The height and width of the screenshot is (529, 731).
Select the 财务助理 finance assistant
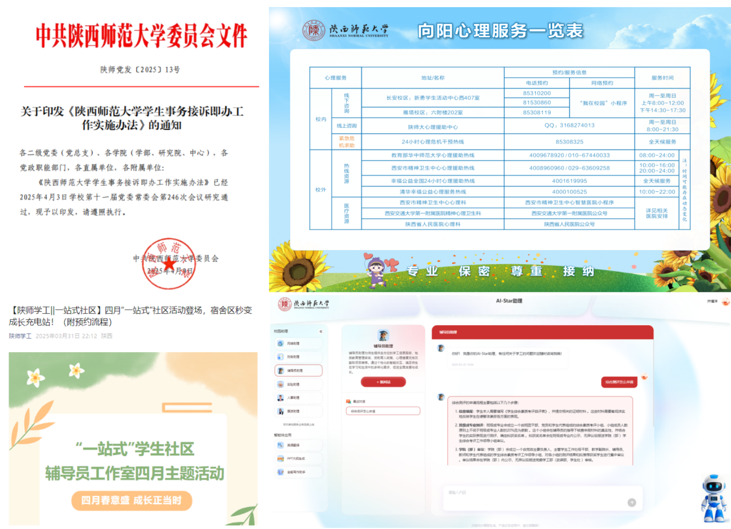point(280,356)
